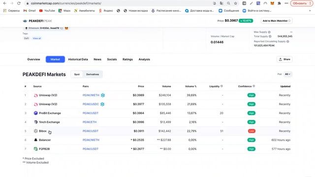This screenshot has width=315, height=177.
Task: Open the Войти в систему bookmark
Action: 257,11
